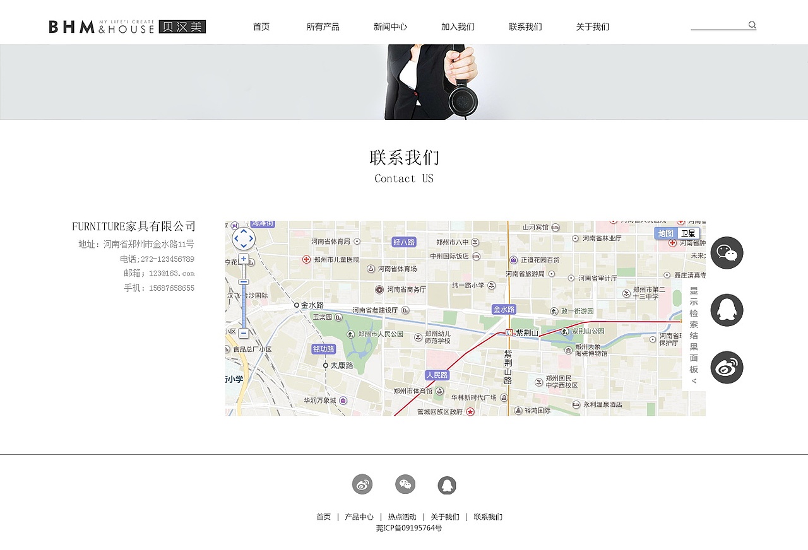This screenshot has height=550, width=808.
Task: Pan the map up with the arrow control
Action: pyautogui.click(x=244, y=231)
